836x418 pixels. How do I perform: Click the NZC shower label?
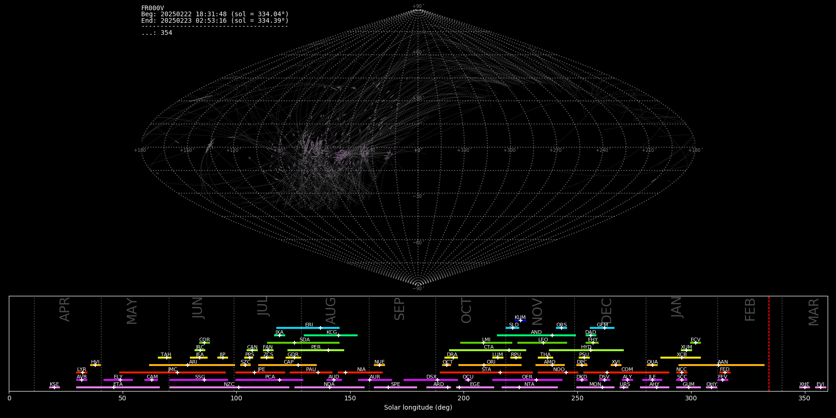point(229,385)
